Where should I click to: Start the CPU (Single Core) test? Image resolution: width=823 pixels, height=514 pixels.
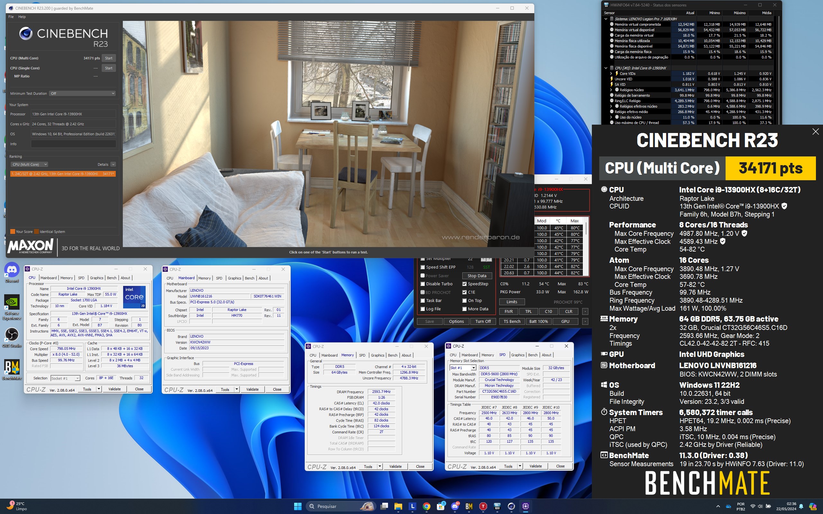click(108, 68)
